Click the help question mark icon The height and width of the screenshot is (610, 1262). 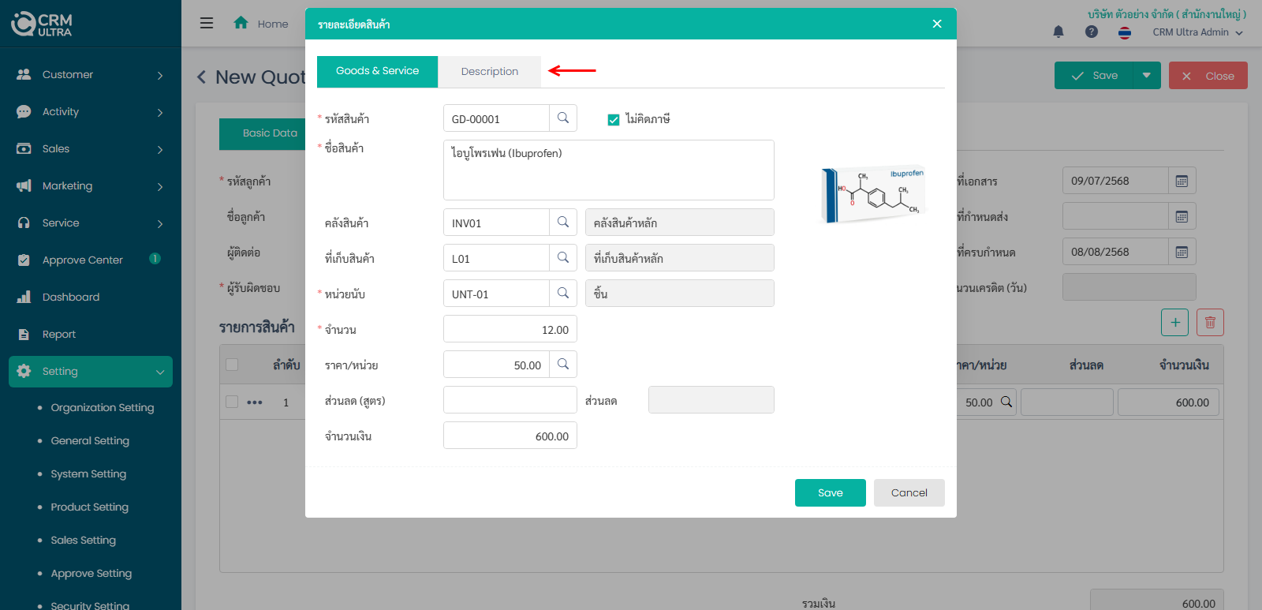[x=1092, y=32]
